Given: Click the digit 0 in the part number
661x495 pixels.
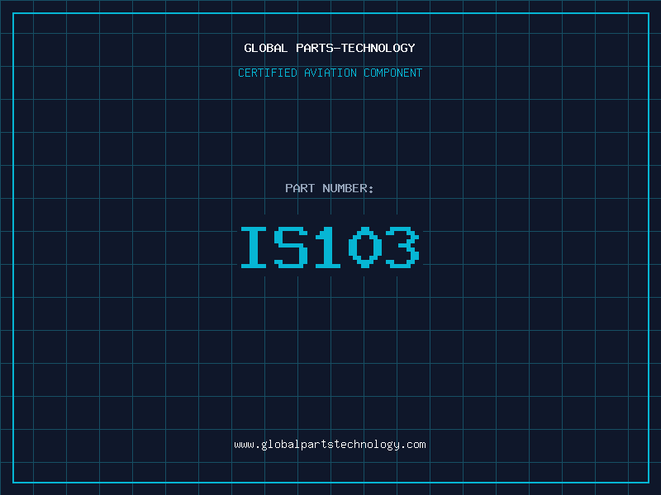Looking at the screenshot, I should pyautogui.click(x=365, y=247).
